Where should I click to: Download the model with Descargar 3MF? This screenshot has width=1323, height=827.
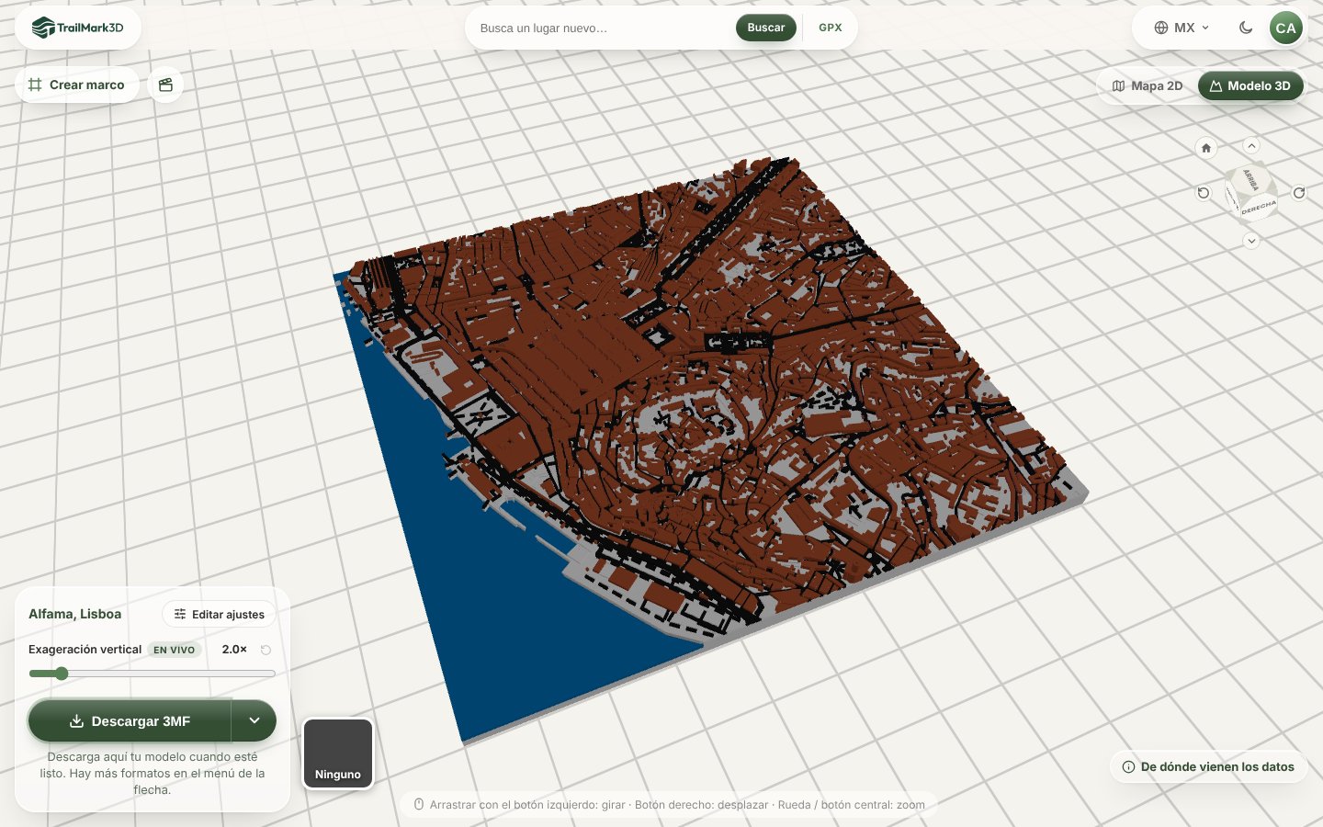[x=130, y=721]
